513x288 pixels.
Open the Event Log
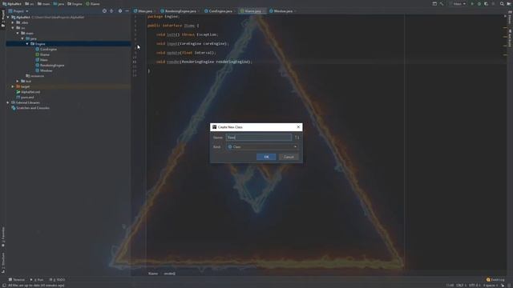click(495, 280)
